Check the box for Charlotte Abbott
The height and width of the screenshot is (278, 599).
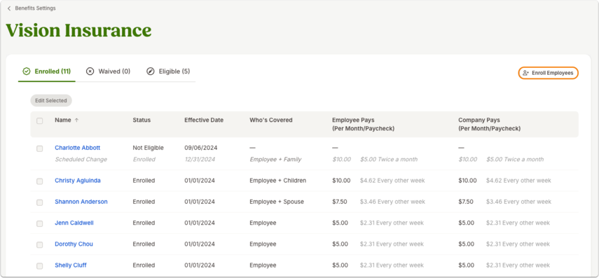pyautogui.click(x=40, y=148)
